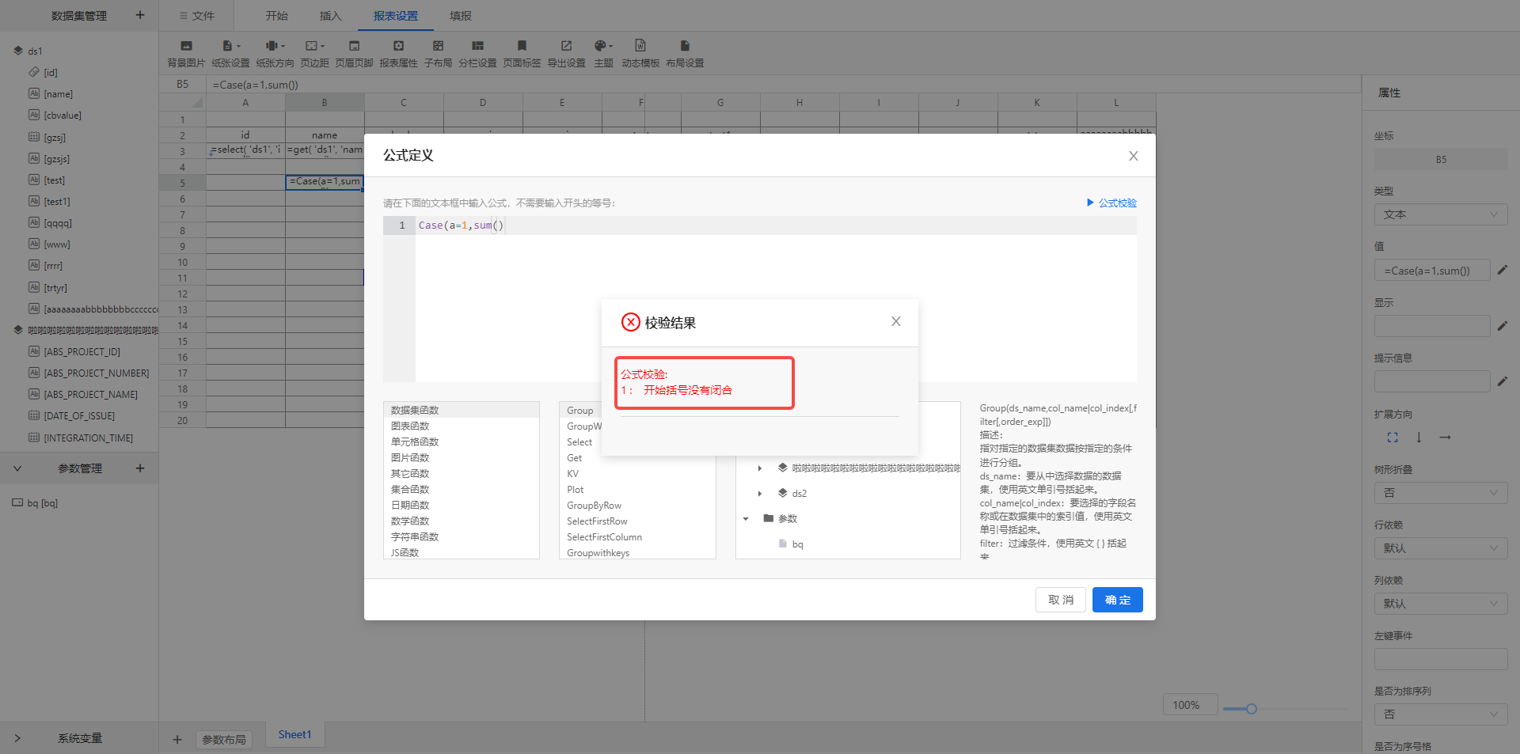This screenshot has height=754, width=1520.
Task: Expand the ds2 dataset node in dialog
Action: tap(760, 494)
